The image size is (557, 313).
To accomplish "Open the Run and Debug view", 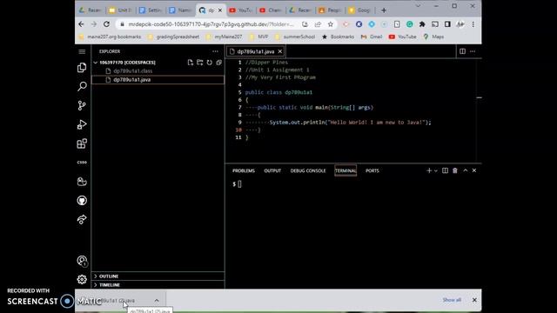I will 82,124.
